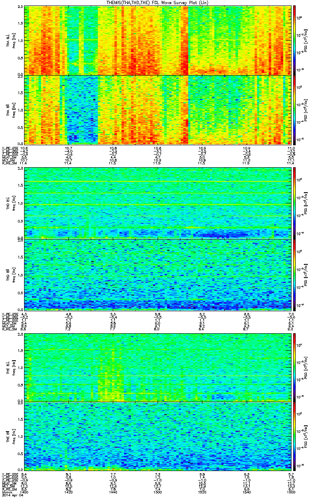The image size is (311, 498).
Task: Select the THD B-perpendicular spectrogram panel
Action: [158, 203]
